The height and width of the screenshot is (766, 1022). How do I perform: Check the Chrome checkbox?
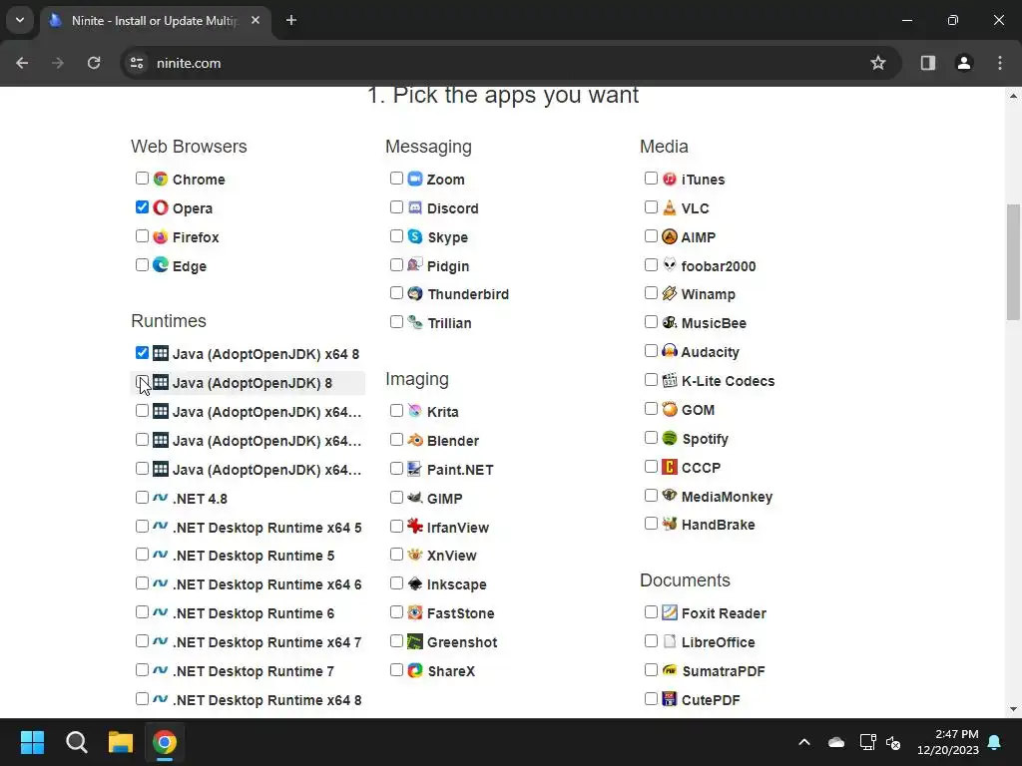click(x=142, y=178)
